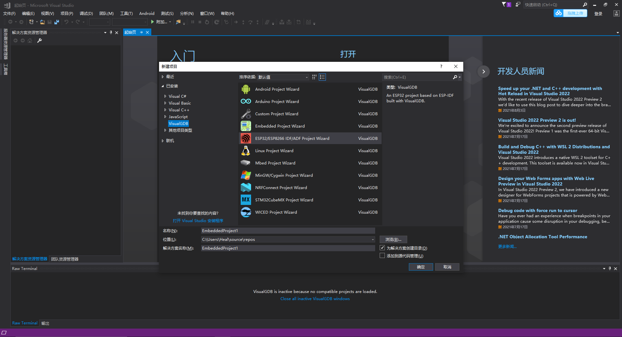Open the 调试(D) menu
Image resolution: width=622 pixels, height=337 pixels.
(86, 13)
